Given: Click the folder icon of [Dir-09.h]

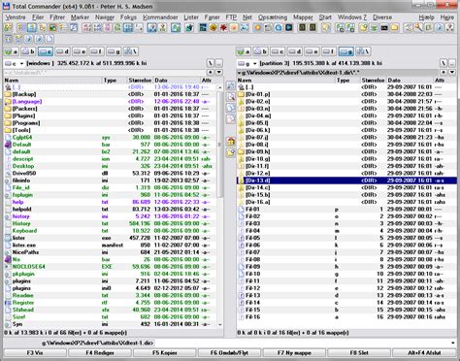Looking at the screenshot, I should click(x=241, y=151).
